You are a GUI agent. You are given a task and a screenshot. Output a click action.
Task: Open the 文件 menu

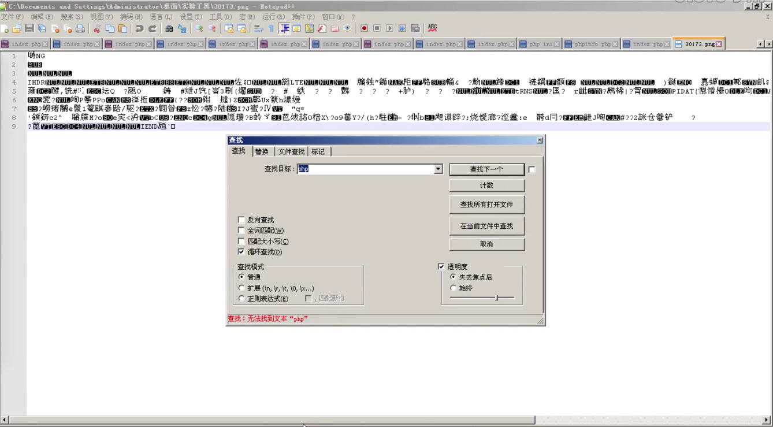tap(12, 17)
